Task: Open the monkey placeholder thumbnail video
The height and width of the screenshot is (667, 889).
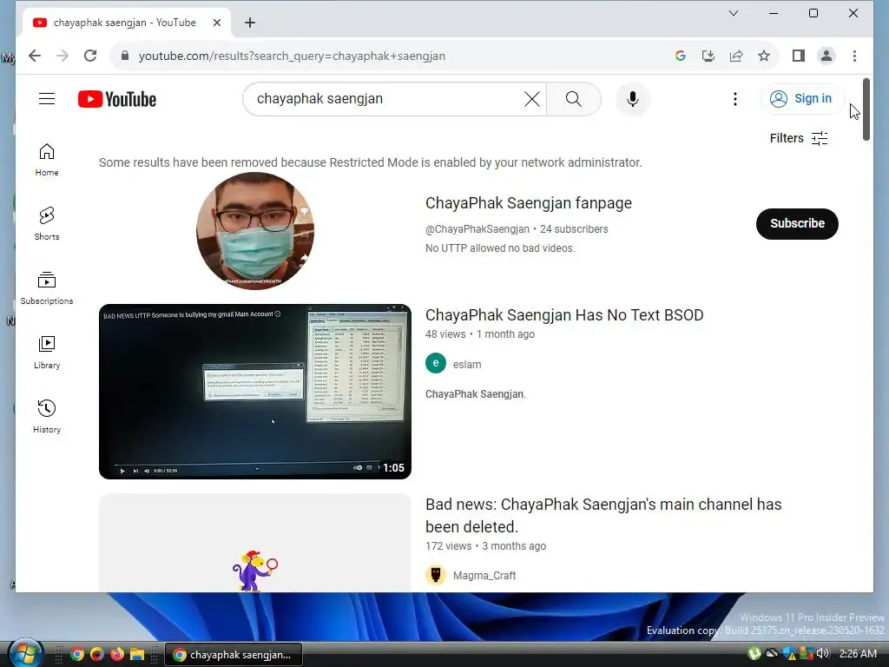Action: click(255, 543)
